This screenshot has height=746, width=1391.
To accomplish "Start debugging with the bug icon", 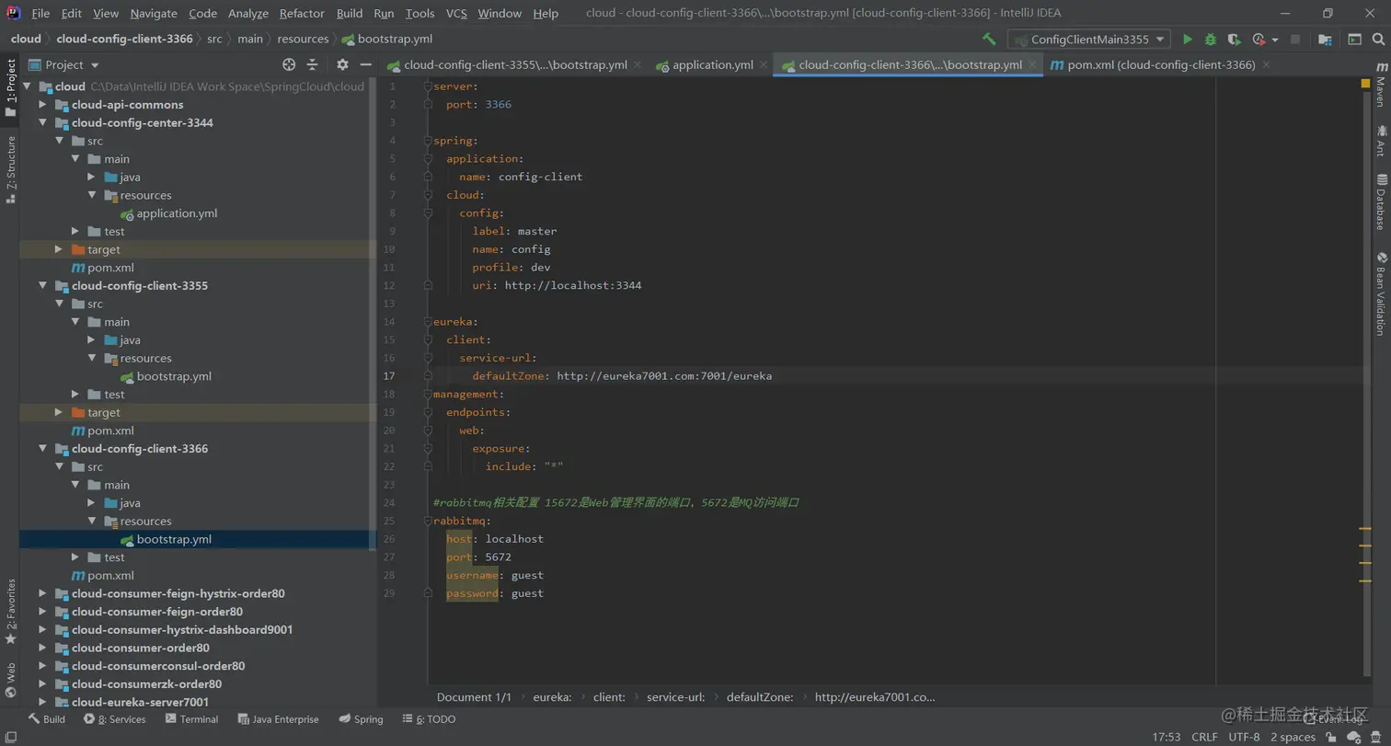I will (x=1211, y=40).
